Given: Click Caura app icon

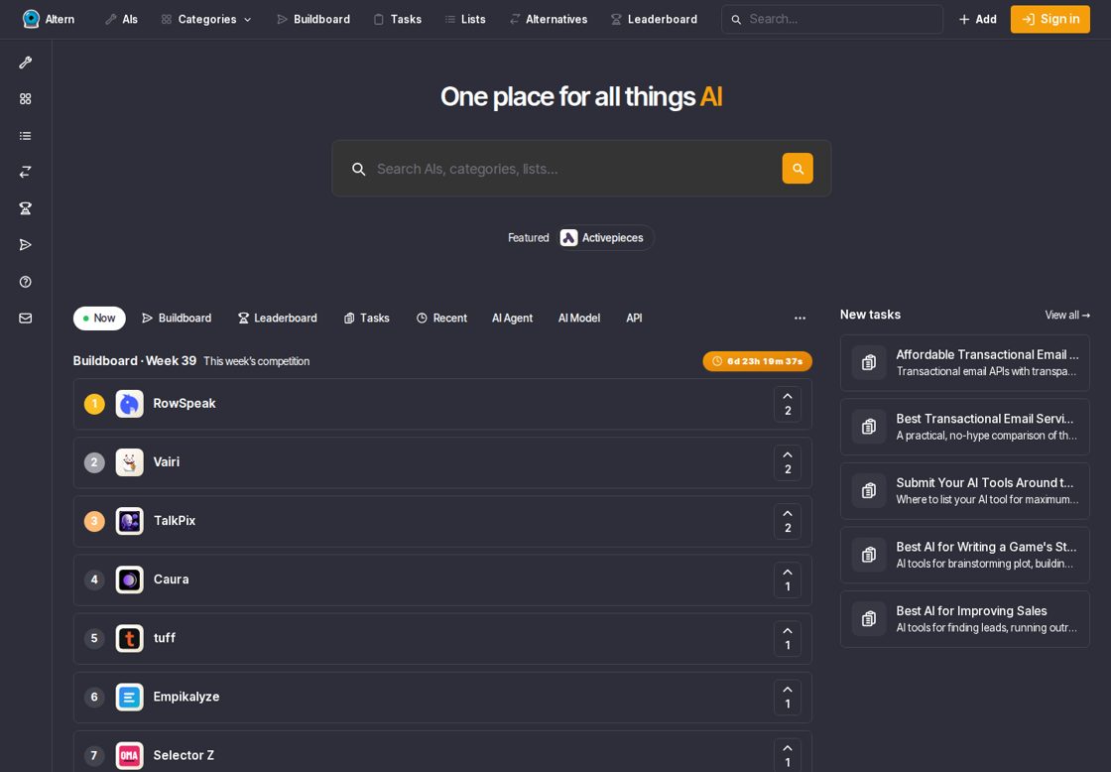Looking at the screenshot, I should pos(130,579).
